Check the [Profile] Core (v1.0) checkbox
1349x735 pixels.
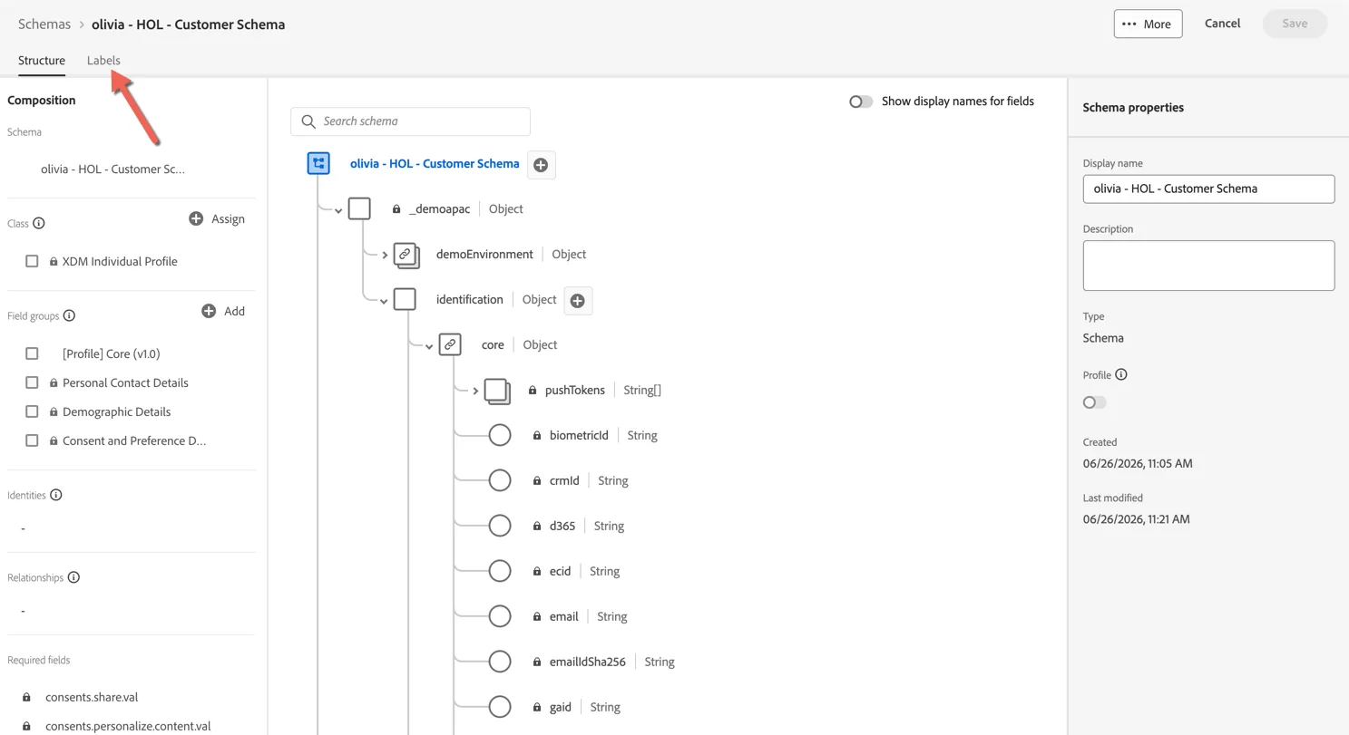(32, 353)
